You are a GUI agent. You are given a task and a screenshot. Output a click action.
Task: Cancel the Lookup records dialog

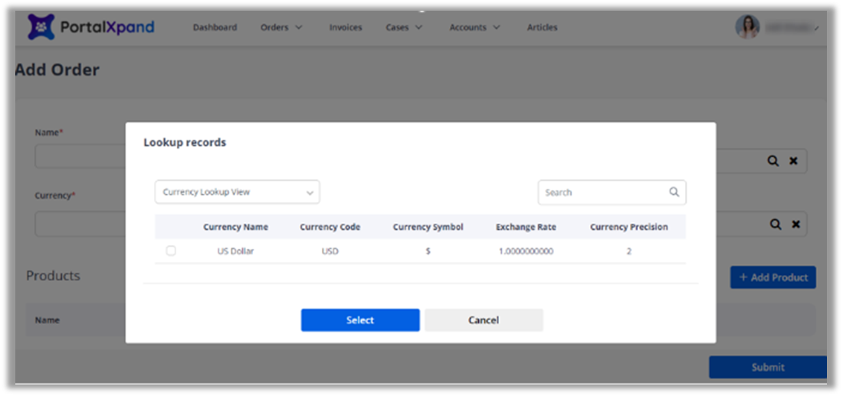tap(484, 320)
